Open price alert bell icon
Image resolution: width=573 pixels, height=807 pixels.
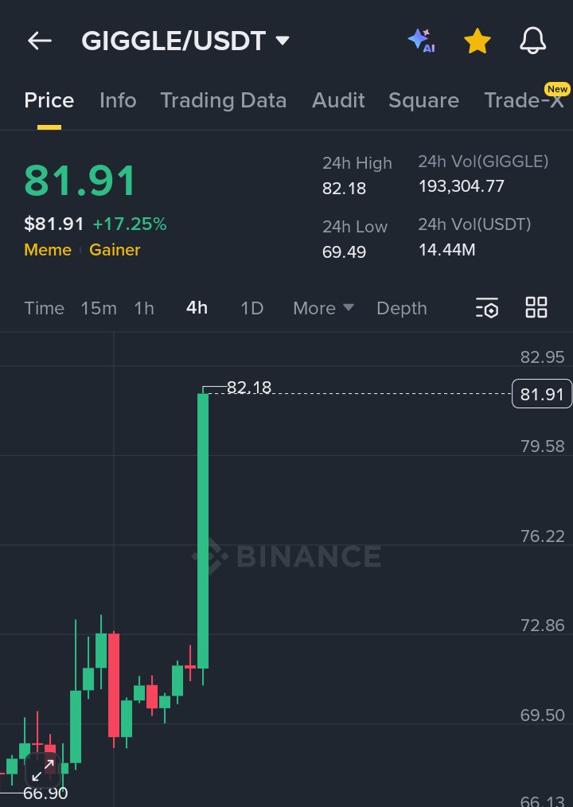point(533,41)
